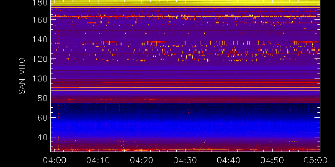This screenshot has height=167, width=335.
Task: Click the 120 frequency axis label
Action: tap(40, 59)
